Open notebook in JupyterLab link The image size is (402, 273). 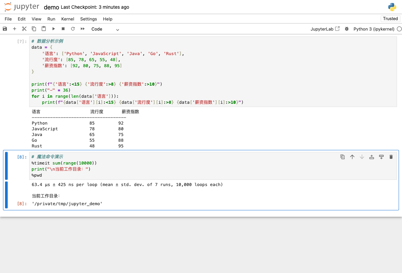pyautogui.click(x=325, y=29)
